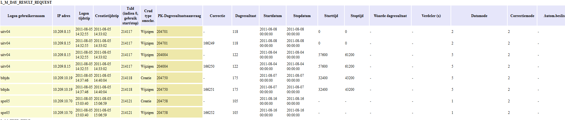Click the 'Dagresultaat' column header
Screen dimensions: 565x120
point(246,16)
